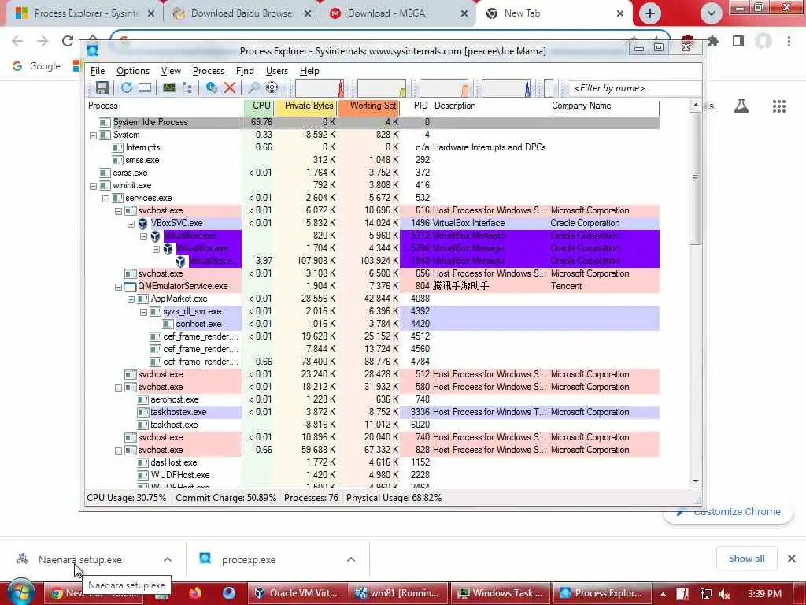Collapse the services.exe tree node
The height and width of the screenshot is (605, 806).
105,199
